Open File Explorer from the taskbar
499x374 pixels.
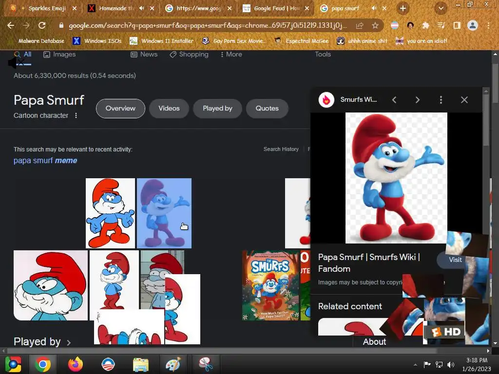[x=141, y=364]
